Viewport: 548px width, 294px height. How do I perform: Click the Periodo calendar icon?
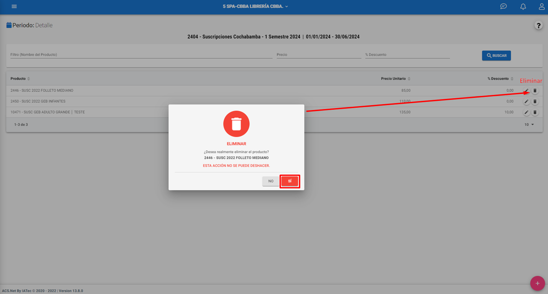pos(9,25)
